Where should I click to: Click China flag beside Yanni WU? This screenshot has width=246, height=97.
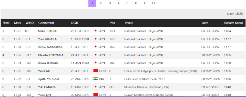coord(95,71)
